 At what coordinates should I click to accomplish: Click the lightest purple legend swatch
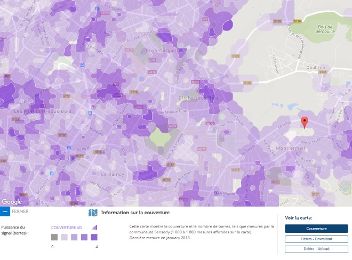coord(65,237)
